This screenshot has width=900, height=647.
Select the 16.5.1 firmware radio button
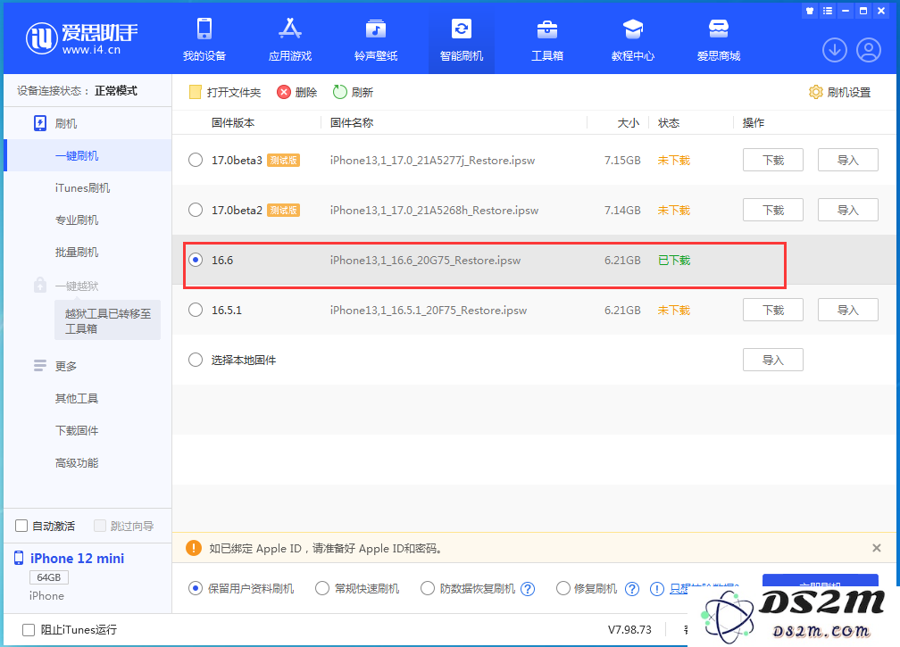click(196, 310)
